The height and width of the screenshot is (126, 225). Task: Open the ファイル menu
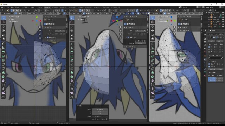point(6,7)
